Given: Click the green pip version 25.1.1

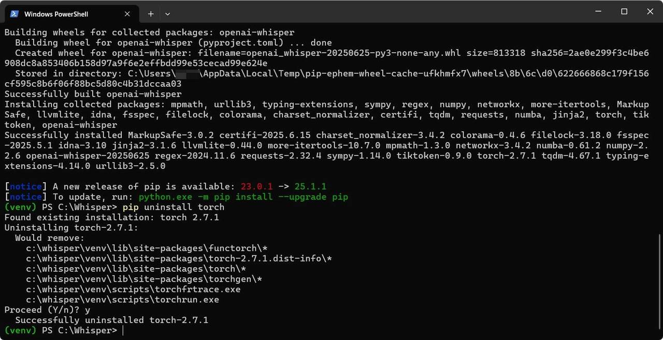Looking at the screenshot, I should coord(310,187).
